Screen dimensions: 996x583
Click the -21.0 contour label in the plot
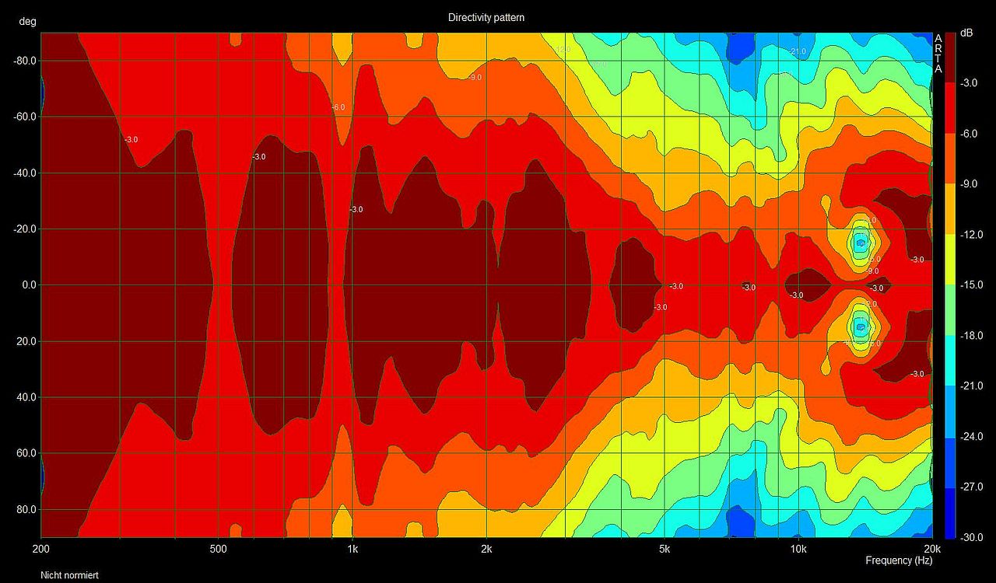[798, 51]
